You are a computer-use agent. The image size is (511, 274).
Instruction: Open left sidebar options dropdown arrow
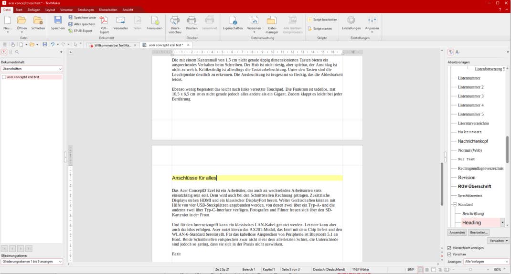click(61, 52)
